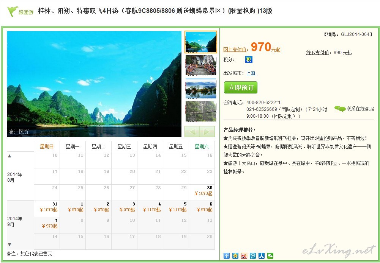The height and width of the screenshot is (263, 380).
Task: Click the sold-out September 13 cell
Action: point(202,225)
